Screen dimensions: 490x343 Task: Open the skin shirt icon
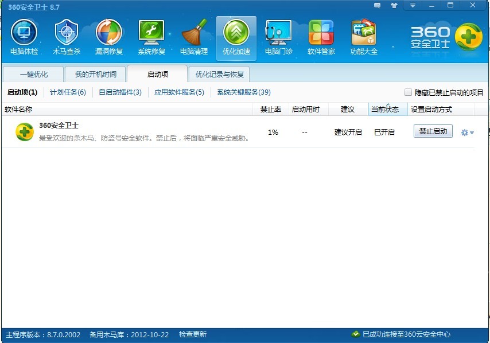tap(394, 6)
